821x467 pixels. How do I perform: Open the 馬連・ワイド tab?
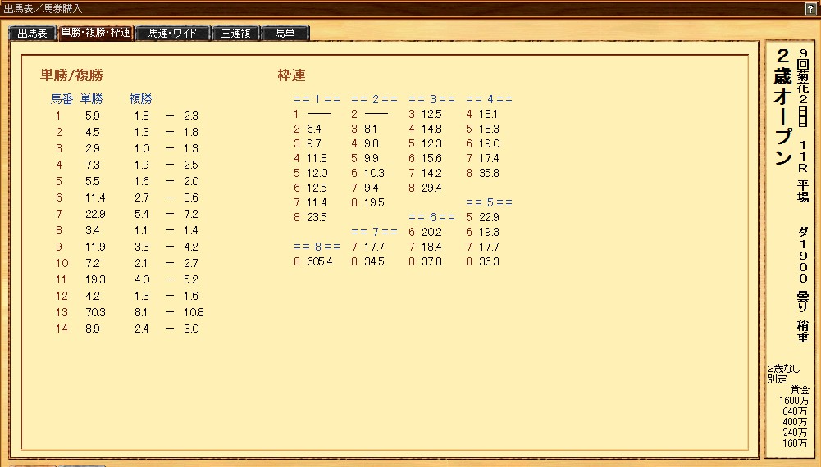tap(173, 33)
